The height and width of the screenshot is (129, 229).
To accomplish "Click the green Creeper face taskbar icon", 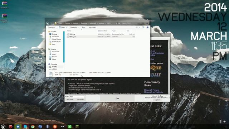I will pyautogui.click(x=70, y=126).
